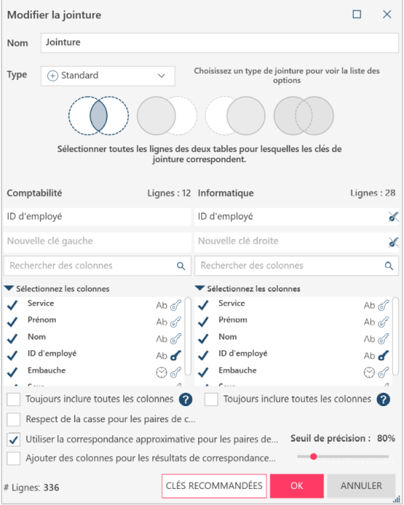The width and height of the screenshot is (404, 505).
Task: Enable 'Respect de la casse' checkbox
Action: coord(13,420)
